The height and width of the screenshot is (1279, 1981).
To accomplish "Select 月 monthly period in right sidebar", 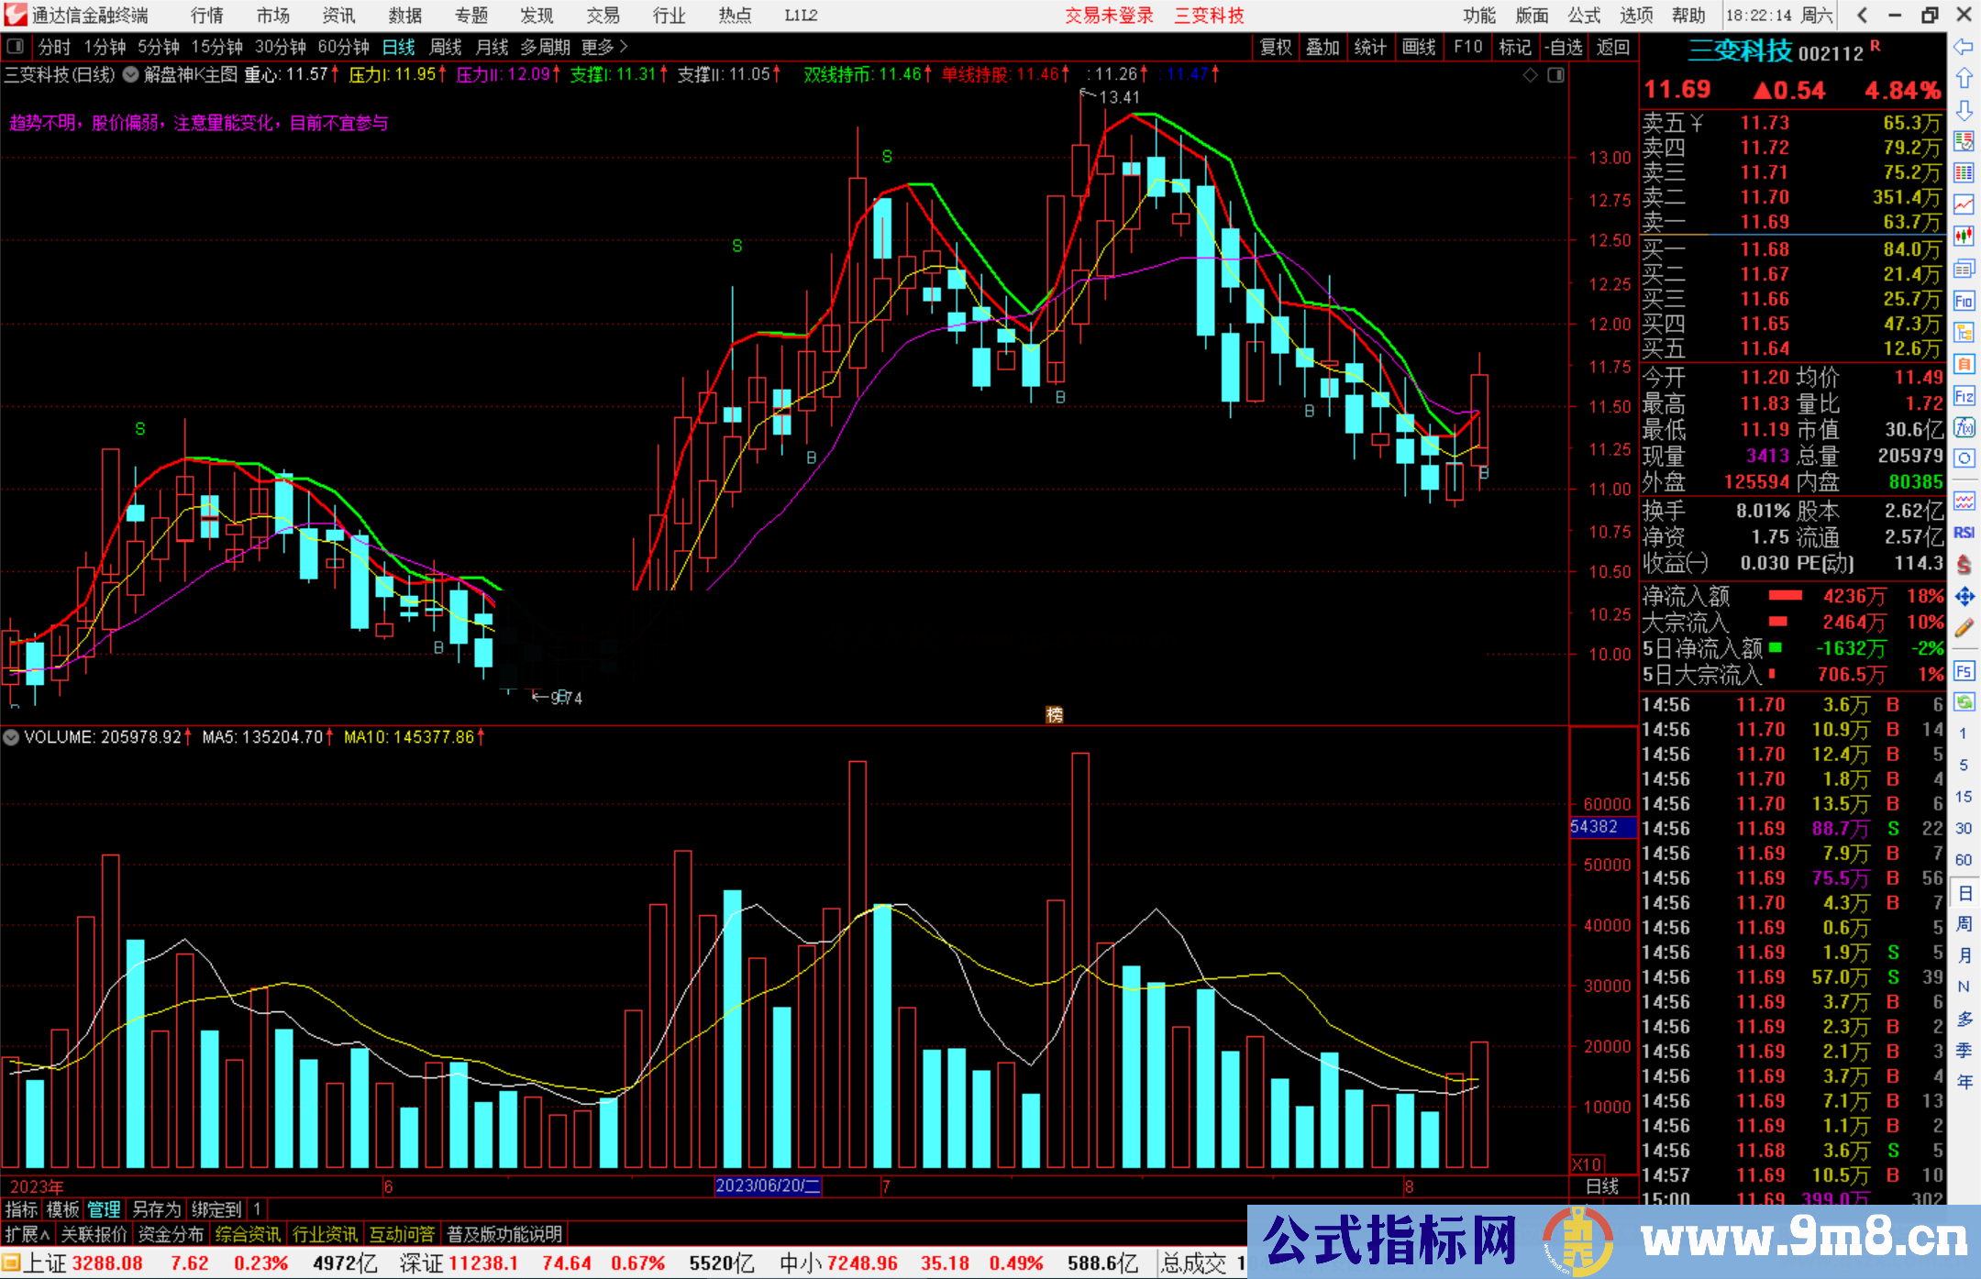I will point(1964,955).
